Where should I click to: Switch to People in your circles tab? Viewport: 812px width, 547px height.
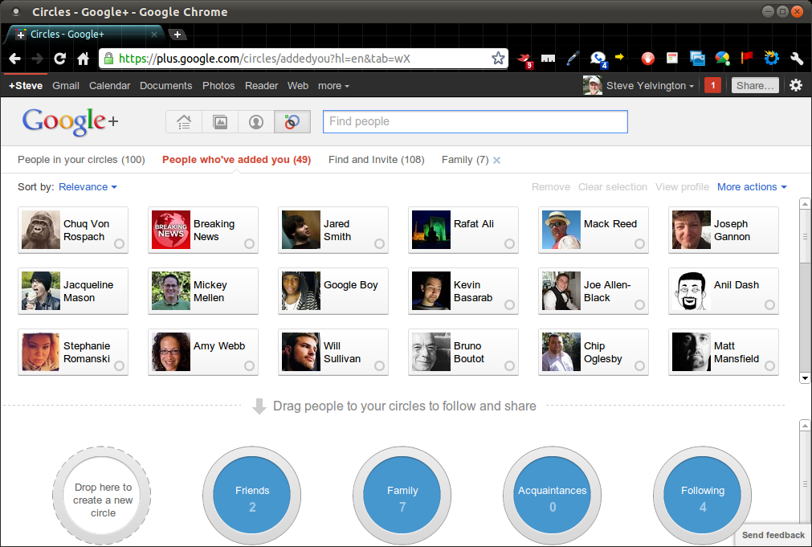coord(81,160)
